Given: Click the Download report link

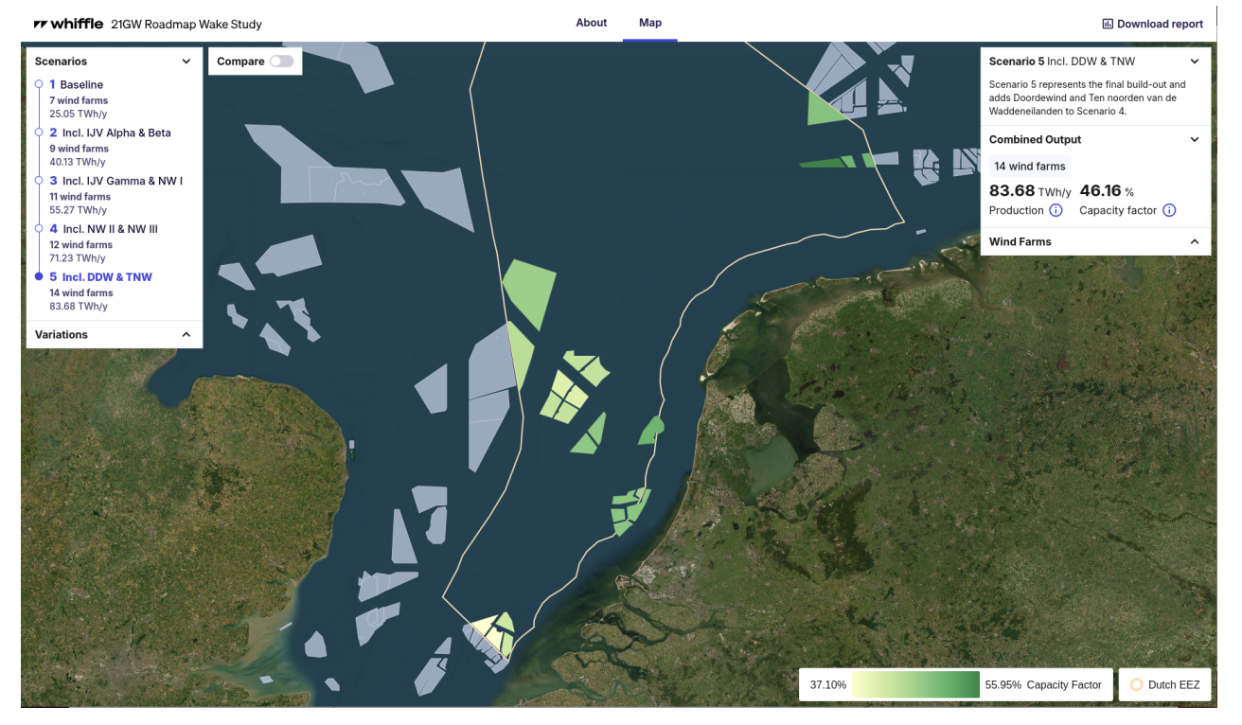Looking at the screenshot, I should 1160,24.
